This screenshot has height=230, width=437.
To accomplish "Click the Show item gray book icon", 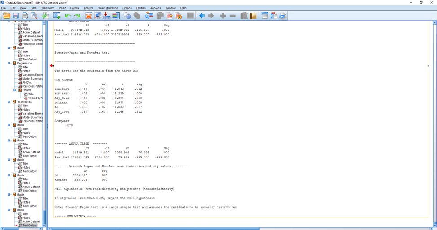I will tap(244, 16).
